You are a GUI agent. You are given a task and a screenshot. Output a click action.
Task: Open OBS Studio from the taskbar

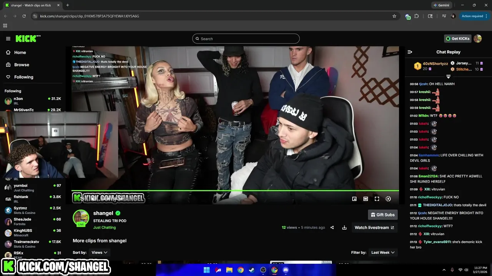tap(263, 270)
